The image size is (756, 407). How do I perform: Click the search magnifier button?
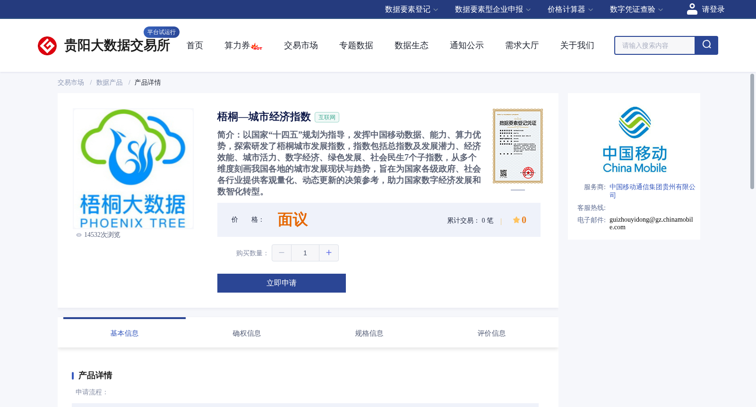tap(706, 45)
